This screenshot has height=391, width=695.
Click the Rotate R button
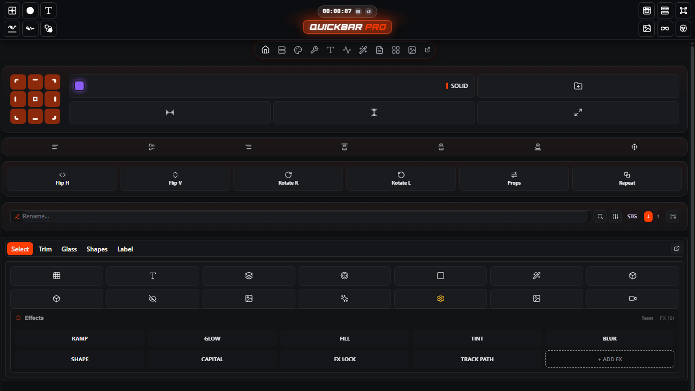(288, 179)
